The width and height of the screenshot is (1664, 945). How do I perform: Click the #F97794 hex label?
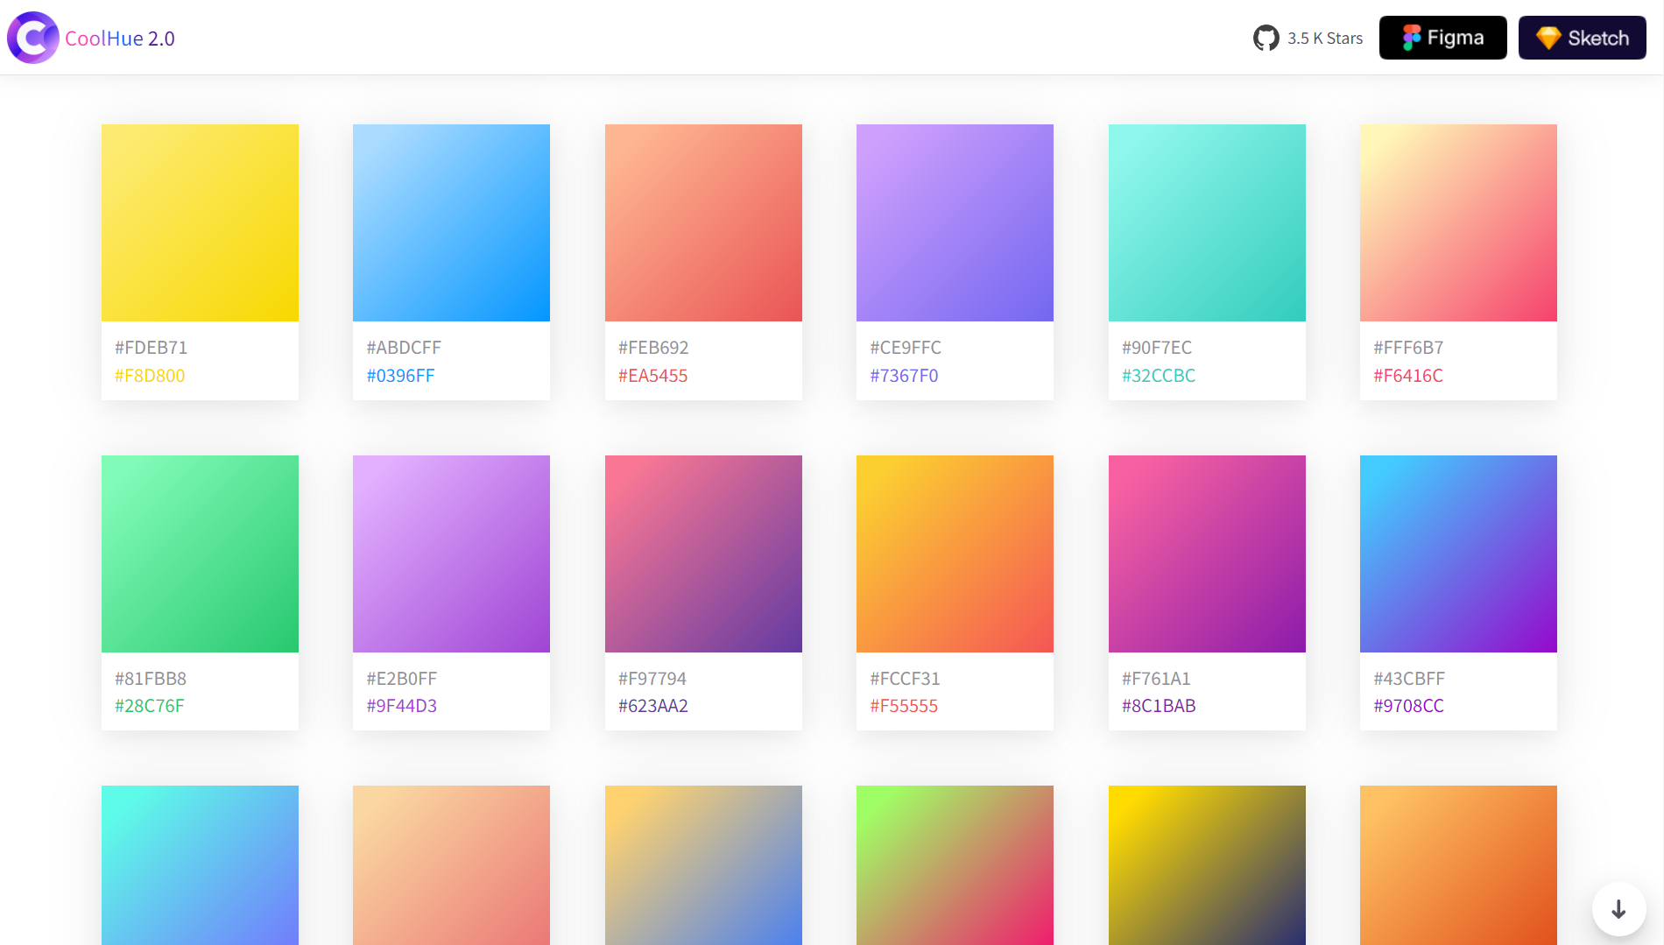point(652,679)
